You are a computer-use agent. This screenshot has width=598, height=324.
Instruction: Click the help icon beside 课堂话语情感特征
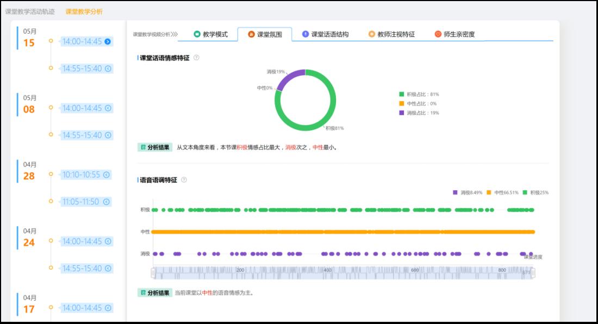point(196,58)
